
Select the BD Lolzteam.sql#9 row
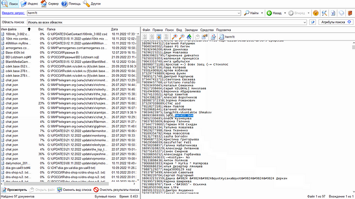click(68, 57)
